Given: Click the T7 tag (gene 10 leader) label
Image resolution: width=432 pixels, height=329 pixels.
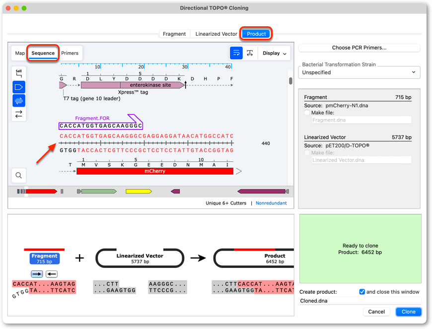Looking at the screenshot, I should [92, 99].
